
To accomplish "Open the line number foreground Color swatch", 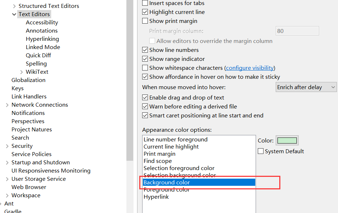I will [x=287, y=140].
